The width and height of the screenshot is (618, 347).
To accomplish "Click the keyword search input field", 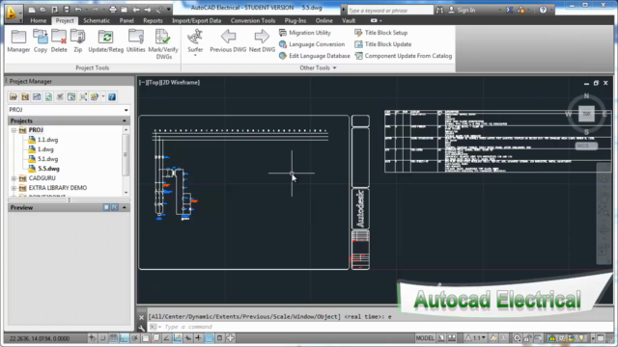I will click(390, 11).
